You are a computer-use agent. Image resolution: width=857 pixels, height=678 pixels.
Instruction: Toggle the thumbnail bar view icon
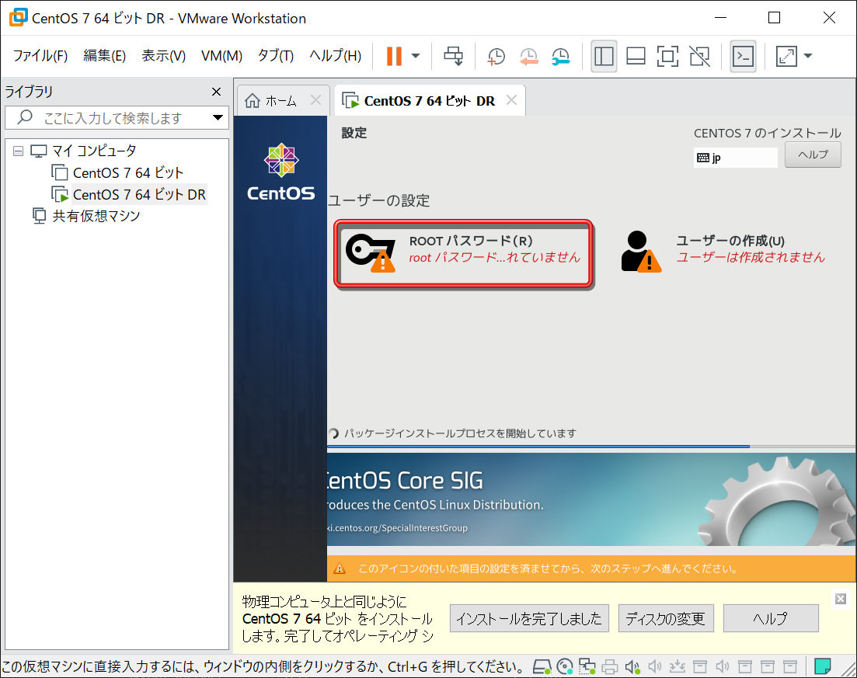click(x=636, y=56)
